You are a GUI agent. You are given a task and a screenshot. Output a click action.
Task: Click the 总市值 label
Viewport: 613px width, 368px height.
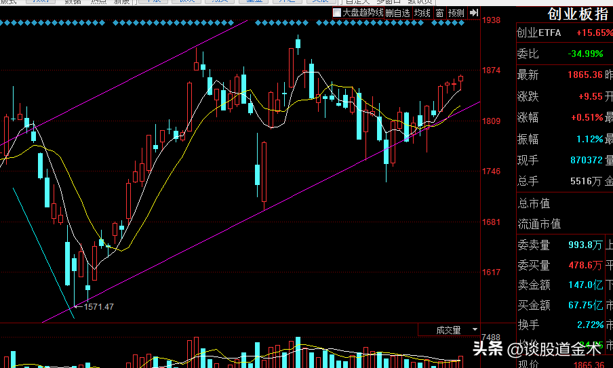[x=534, y=203]
